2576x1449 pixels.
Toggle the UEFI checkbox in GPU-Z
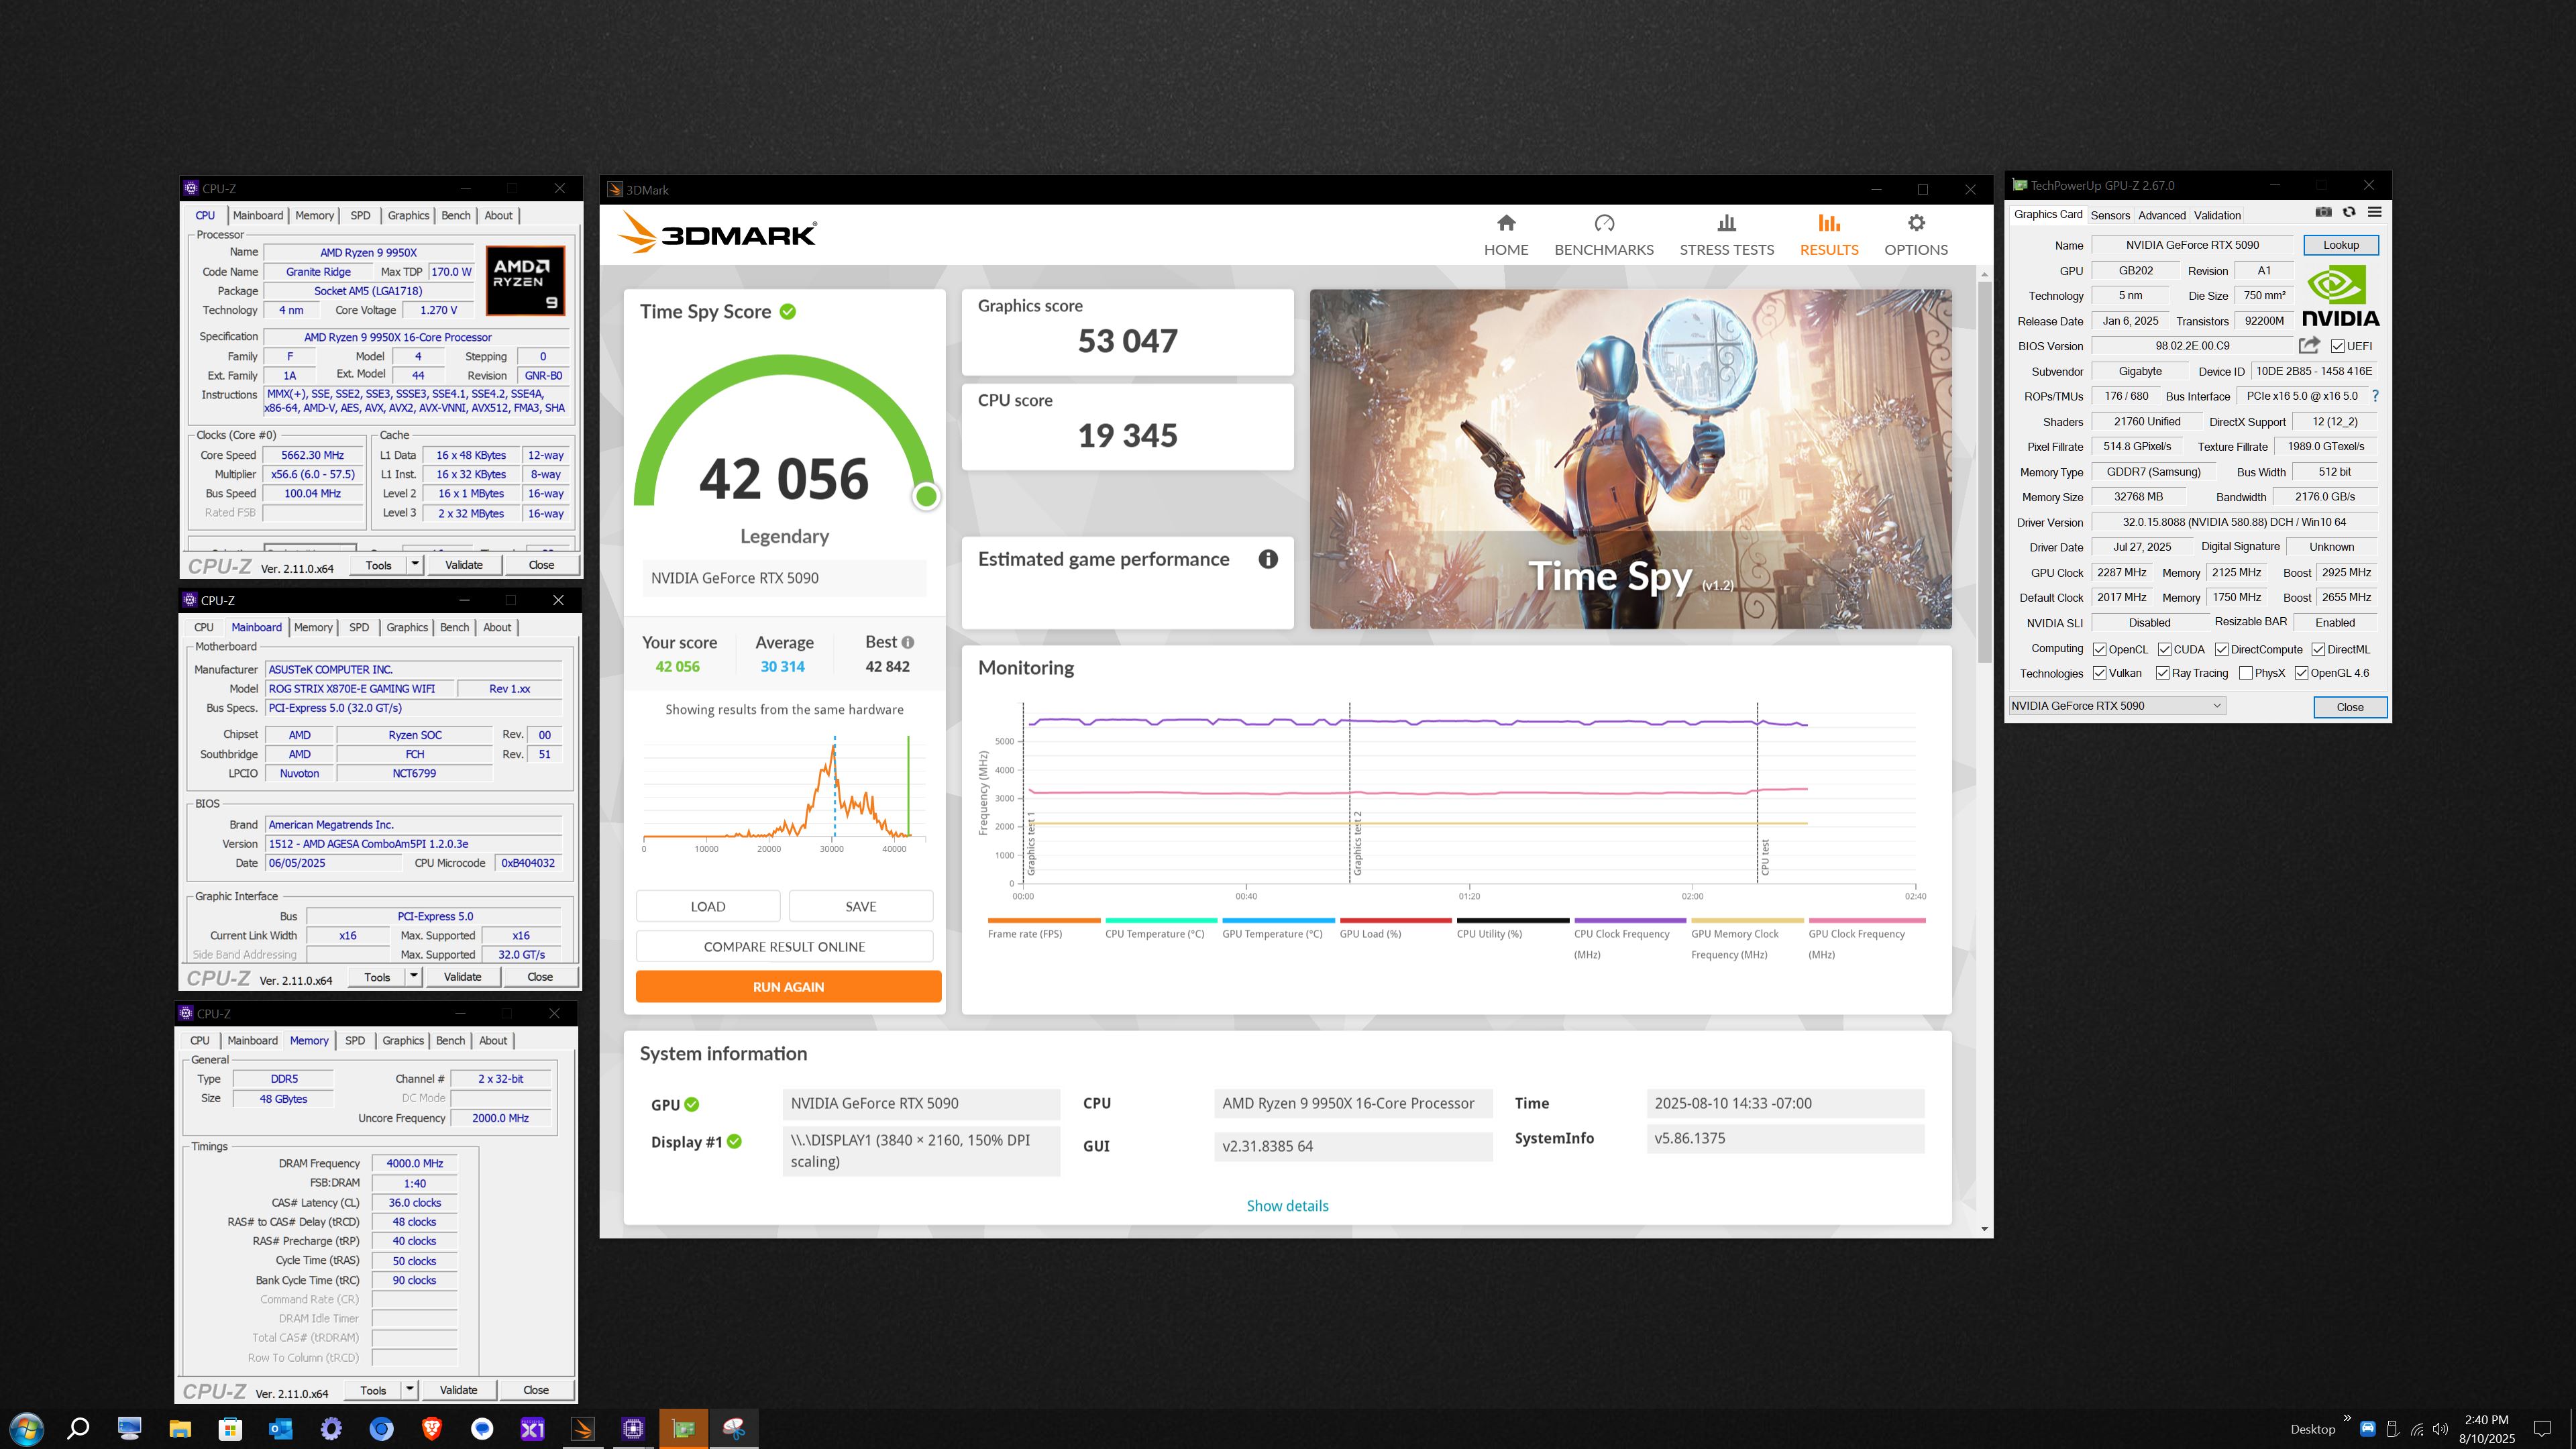point(2337,346)
